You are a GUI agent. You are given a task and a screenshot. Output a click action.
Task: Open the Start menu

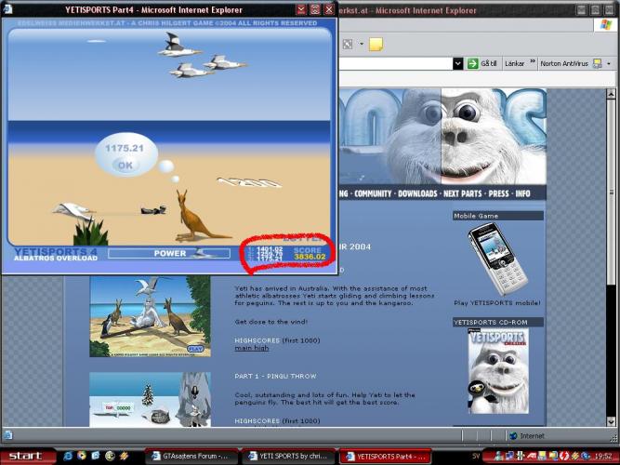(x=28, y=457)
